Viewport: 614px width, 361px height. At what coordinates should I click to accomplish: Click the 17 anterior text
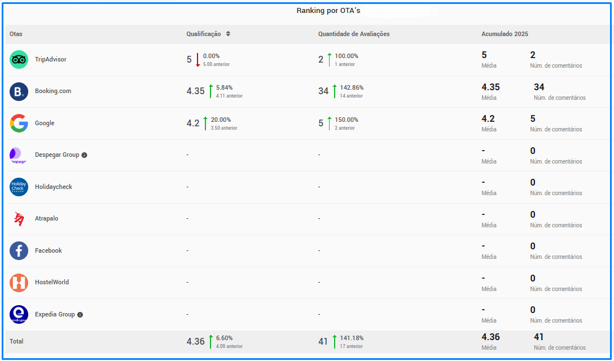pos(351,346)
